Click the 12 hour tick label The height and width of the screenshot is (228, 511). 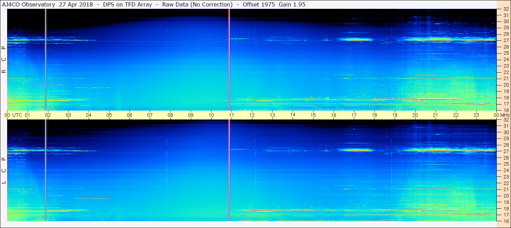(252, 115)
